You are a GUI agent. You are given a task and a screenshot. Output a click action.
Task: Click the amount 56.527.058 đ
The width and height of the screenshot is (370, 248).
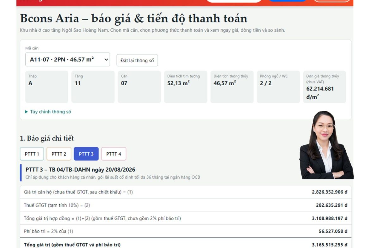coord(333,232)
